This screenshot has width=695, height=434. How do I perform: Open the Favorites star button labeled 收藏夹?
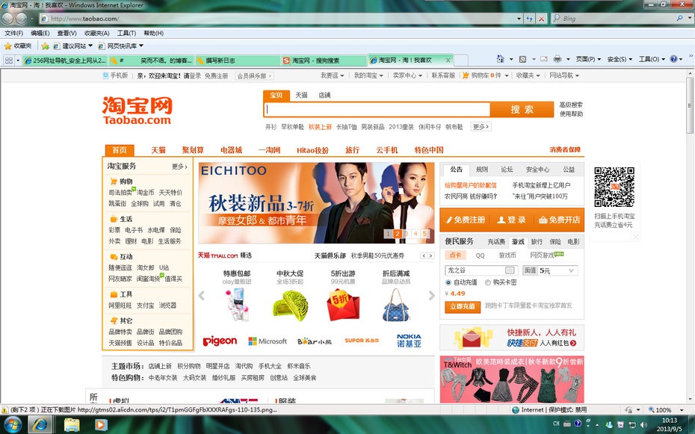coord(18,46)
